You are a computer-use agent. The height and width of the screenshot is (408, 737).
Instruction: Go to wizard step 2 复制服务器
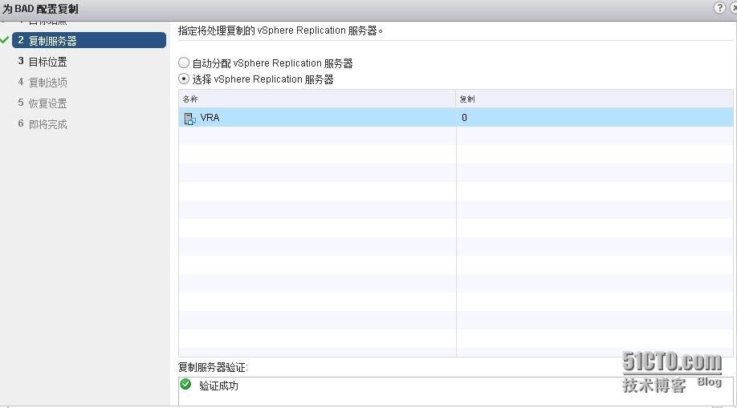(89, 40)
